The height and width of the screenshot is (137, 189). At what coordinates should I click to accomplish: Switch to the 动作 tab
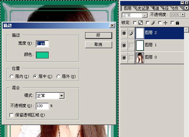click(175, 8)
